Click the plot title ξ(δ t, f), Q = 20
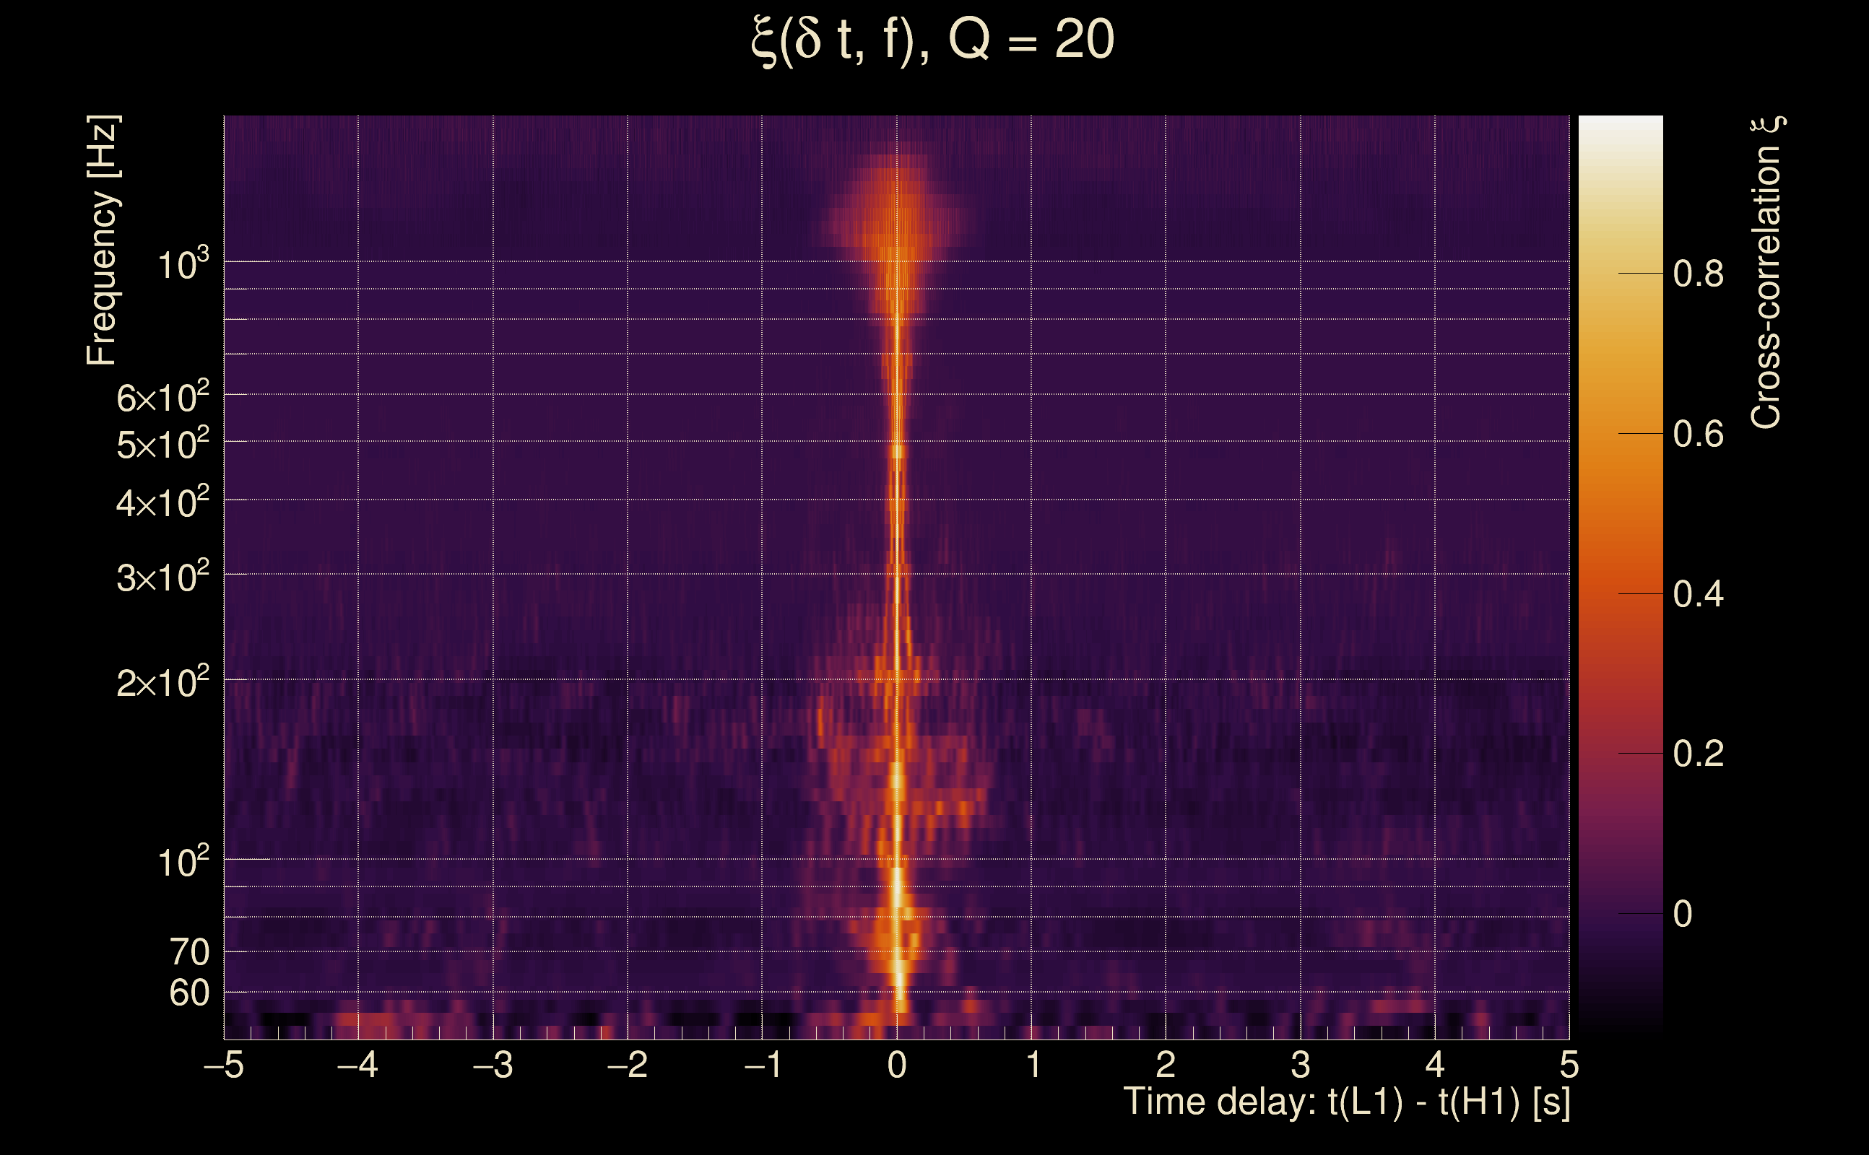 933,40
